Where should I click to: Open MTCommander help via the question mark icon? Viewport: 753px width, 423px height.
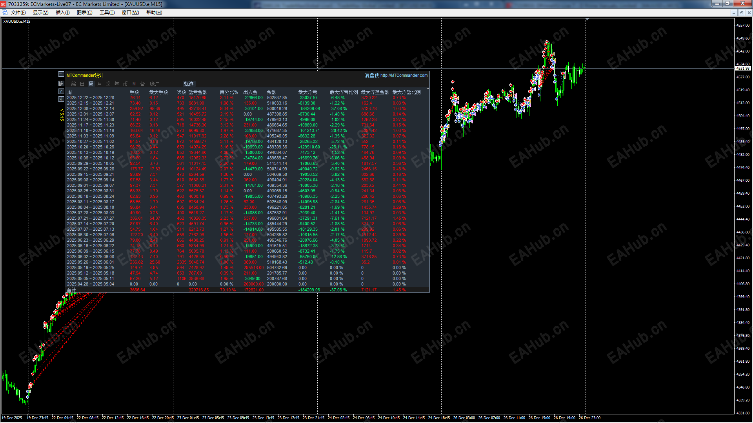(61, 91)
